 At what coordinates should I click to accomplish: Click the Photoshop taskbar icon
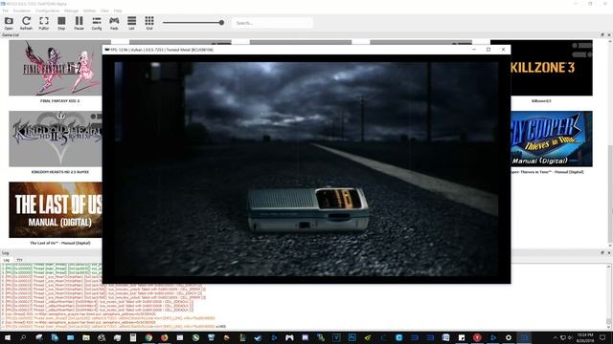coord(352,337)
